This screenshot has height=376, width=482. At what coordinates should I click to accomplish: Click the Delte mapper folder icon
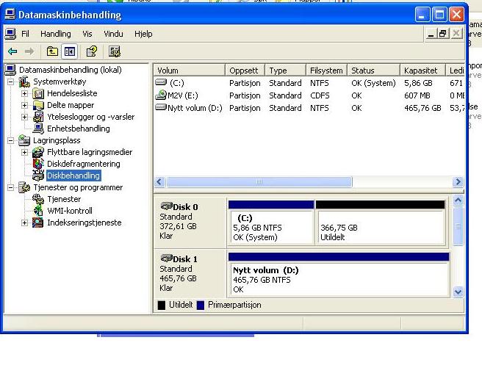click(x=38, y=105)
